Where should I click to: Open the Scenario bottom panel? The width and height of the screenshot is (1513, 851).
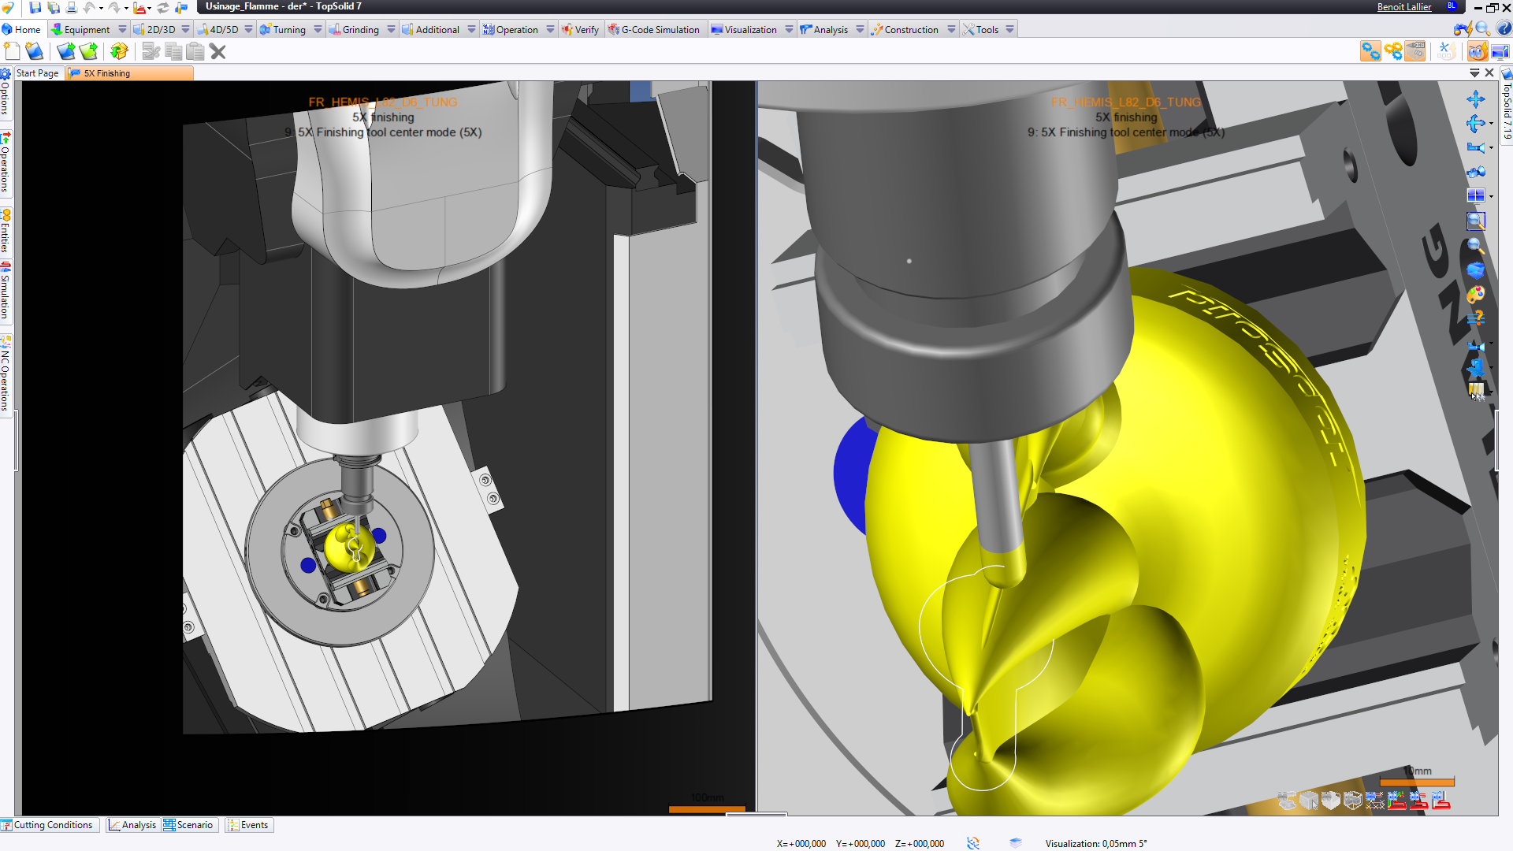pos(188,825)
